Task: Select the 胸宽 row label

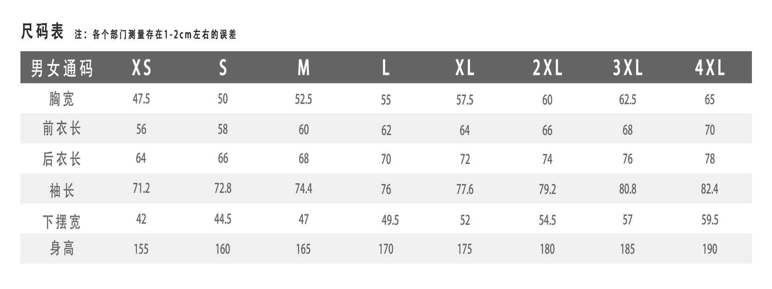Action: [x=62, y=99]
